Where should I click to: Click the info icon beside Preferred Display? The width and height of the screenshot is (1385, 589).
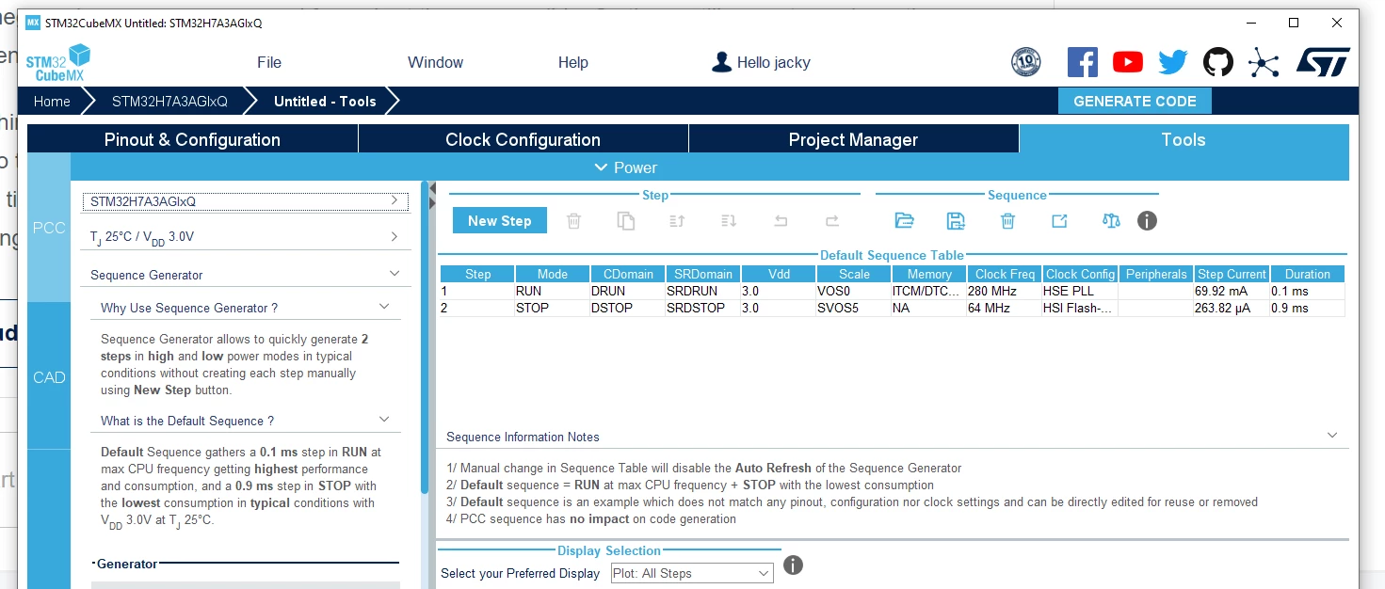tap(793, 565)
